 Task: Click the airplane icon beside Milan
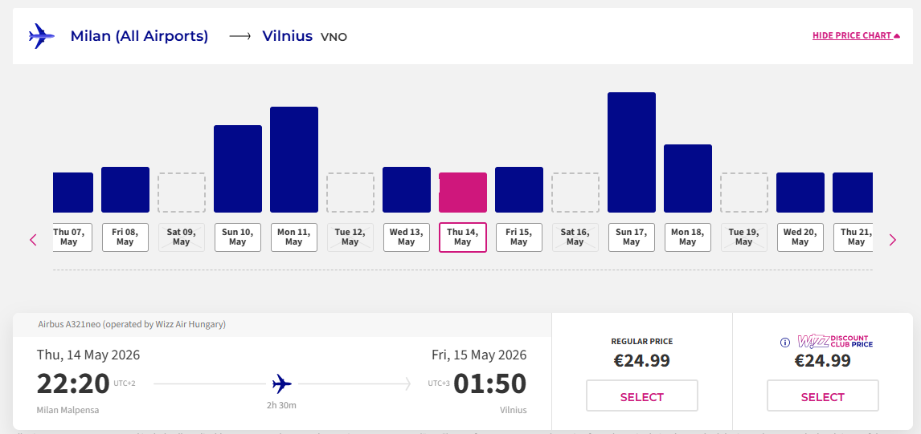point(41,36)
